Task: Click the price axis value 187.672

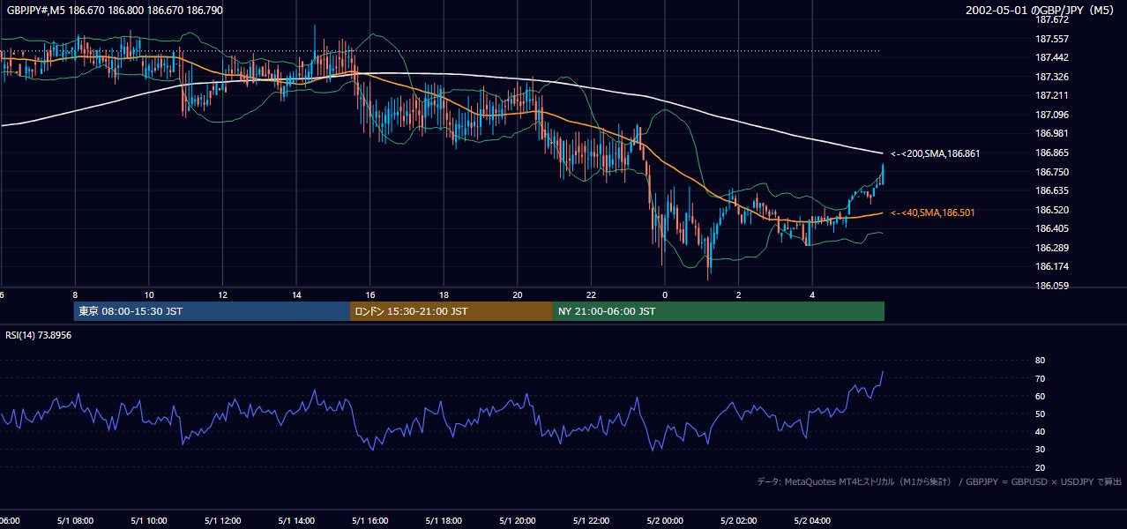Action: (x=1050, y=19)
